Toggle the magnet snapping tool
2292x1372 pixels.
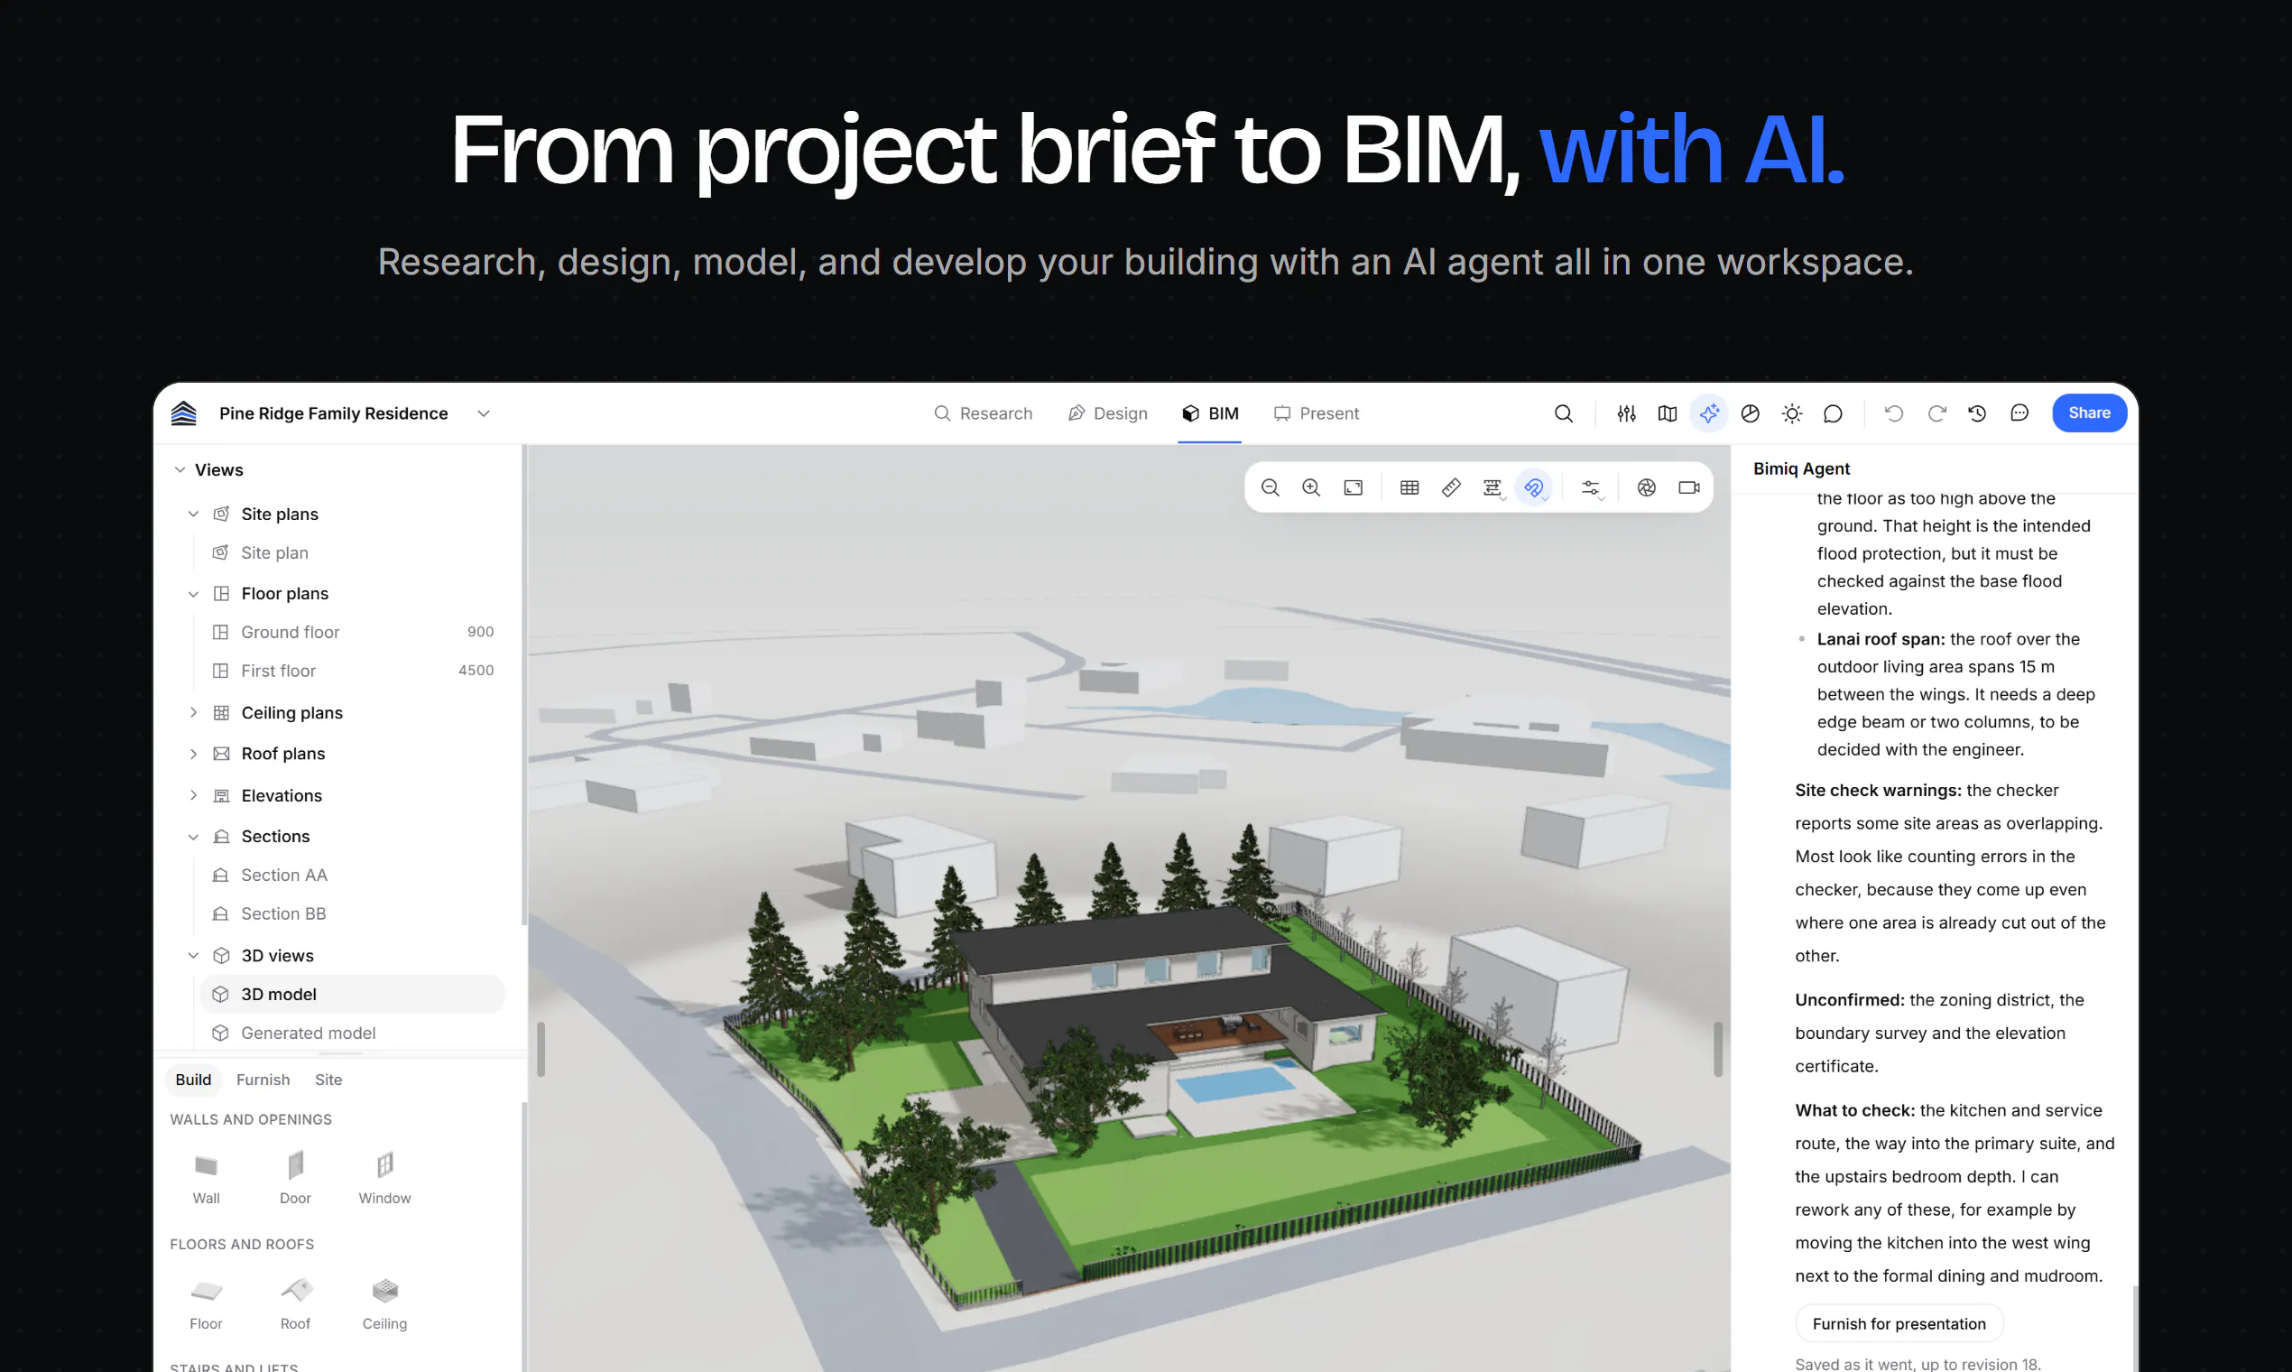[1534, 487]
